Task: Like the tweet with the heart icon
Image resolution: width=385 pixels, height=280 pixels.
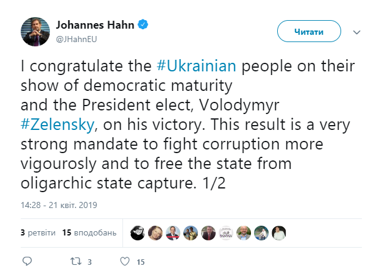Action: tap(125, 261)
